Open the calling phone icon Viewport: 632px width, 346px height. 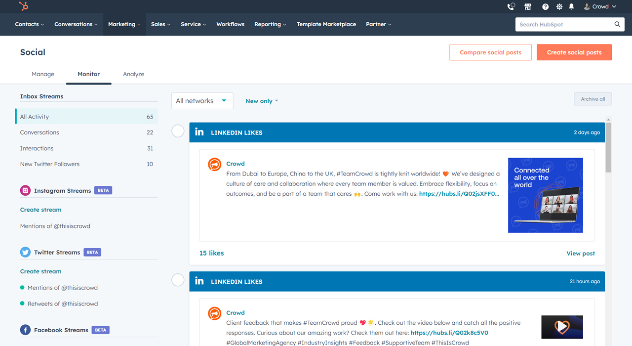(x=511, y=6)
